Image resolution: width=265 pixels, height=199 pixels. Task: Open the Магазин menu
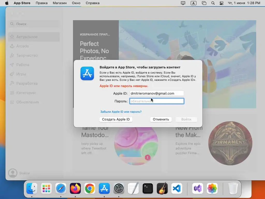pyautogui.click(x=60, y=3)
